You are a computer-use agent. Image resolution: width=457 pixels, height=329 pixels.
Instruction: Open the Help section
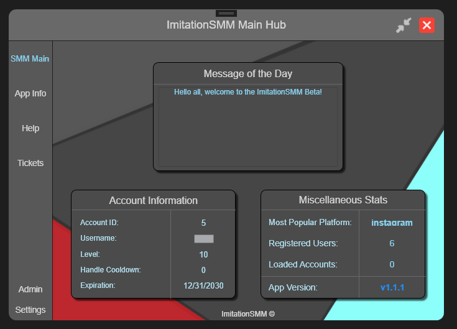(30, 128)
